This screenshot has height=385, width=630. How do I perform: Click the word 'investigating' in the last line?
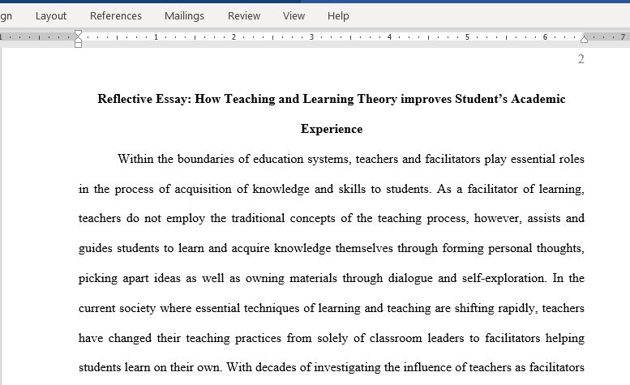click(x=347, y=367)
